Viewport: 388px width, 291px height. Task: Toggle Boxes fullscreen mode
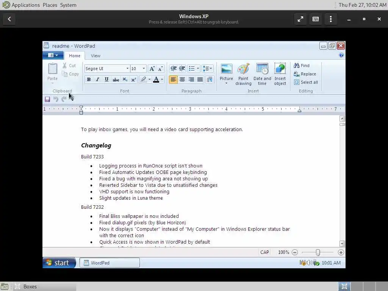click(300, 19)
